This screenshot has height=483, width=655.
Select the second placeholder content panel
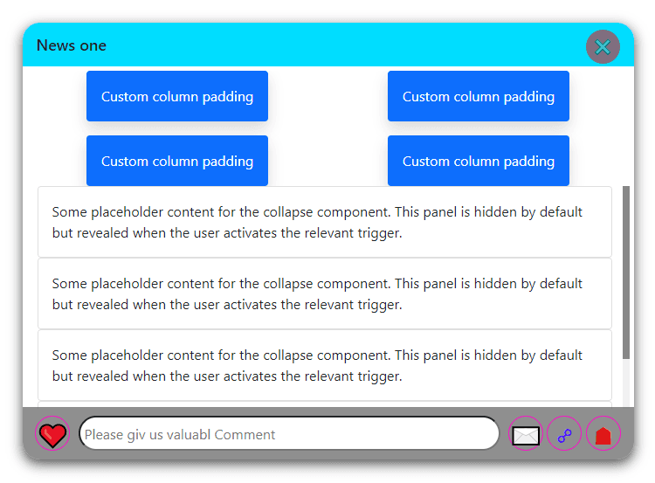click(x=324, y=293)
